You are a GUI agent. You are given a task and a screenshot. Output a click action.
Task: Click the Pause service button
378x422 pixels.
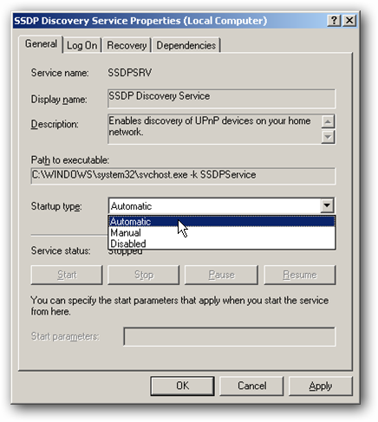click(x=221, y=275)
